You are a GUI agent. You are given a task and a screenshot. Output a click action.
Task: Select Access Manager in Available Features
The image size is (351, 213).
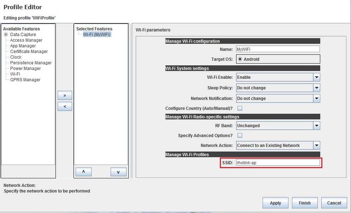[26, 40]
